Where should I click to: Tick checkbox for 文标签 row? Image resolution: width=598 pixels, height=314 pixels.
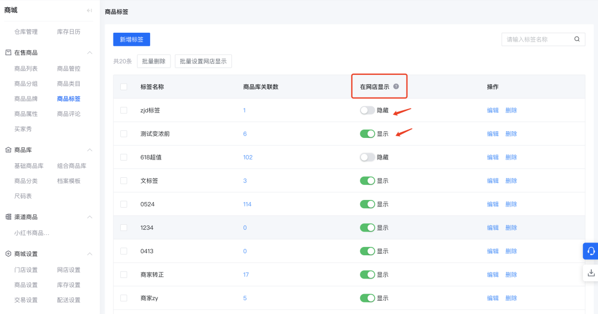point(123,181)
